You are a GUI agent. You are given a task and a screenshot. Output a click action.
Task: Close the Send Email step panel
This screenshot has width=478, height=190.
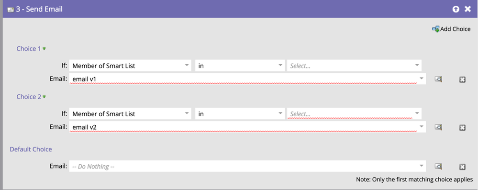[467, 10]
